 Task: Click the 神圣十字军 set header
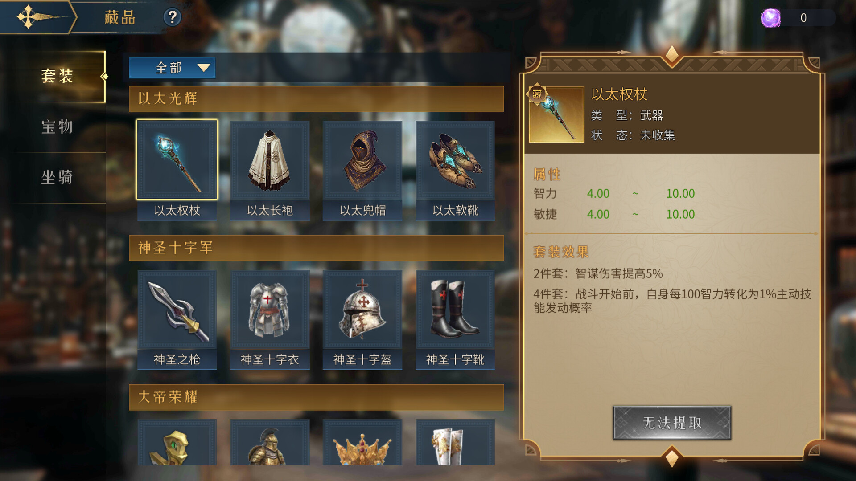[316, 248]
